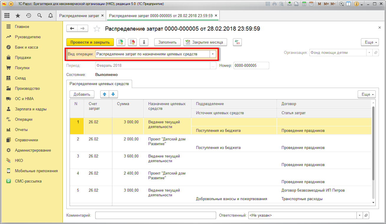Image resolution: width=386 pixels, height=224 pixels.
Task: Open Favorites star in top panel
Action: tap(18, 16)
